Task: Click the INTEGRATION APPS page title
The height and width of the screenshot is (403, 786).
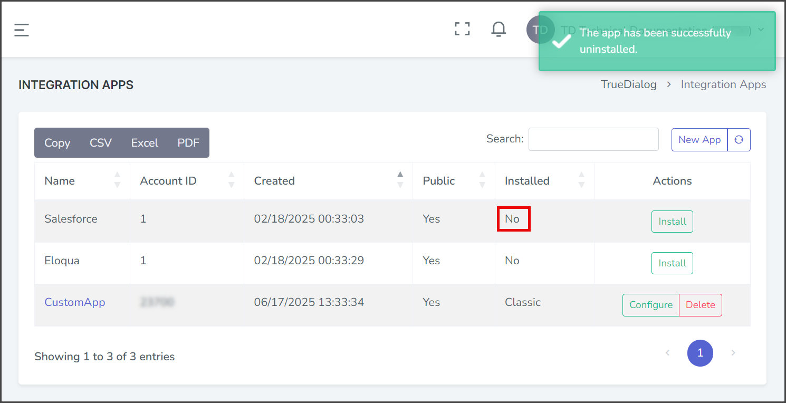Action: click(x=76, y=85)
